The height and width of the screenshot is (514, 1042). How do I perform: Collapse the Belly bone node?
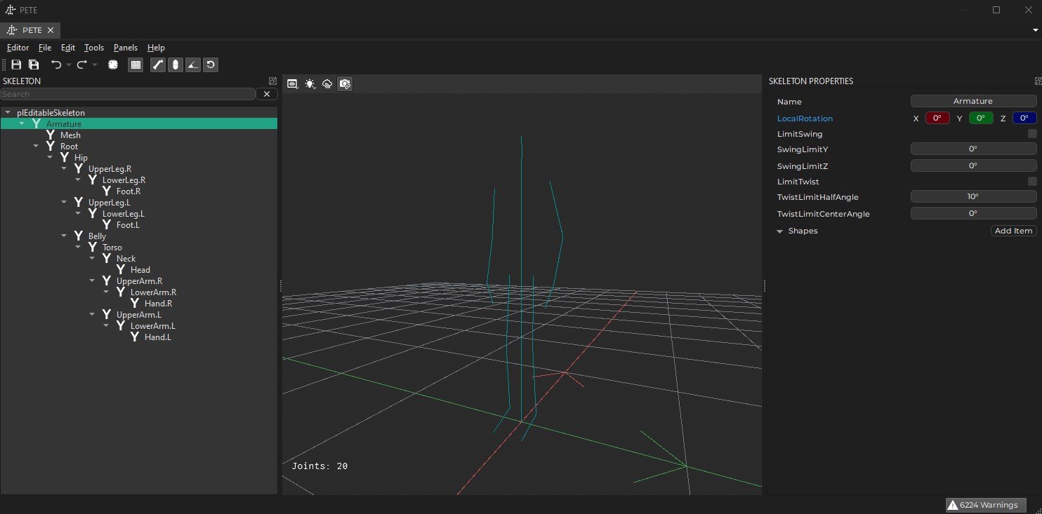(x=64, y=236)
